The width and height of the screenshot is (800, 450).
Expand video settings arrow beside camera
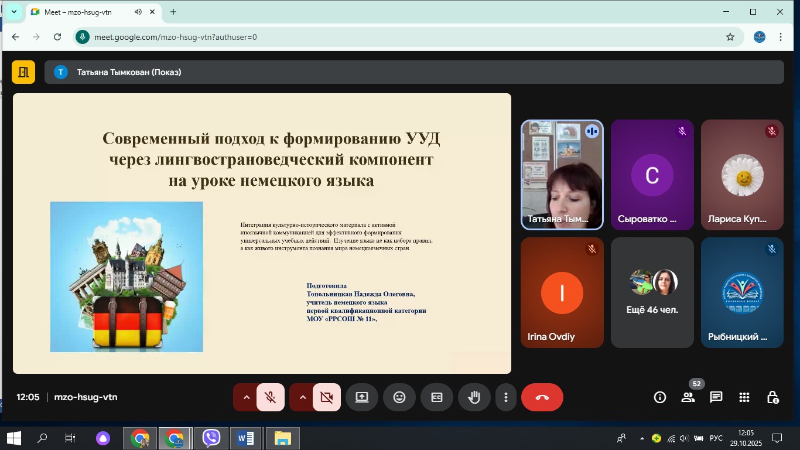302,397
